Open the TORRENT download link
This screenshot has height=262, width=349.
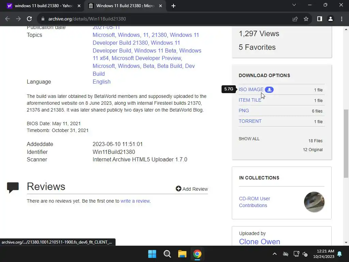point(250,121)
